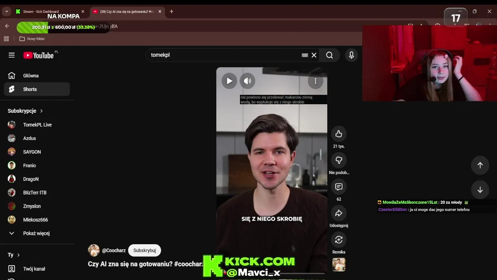This screenshot has height=280, width=497.
Task: Click CzesterBildSon username in chat
Action: (393, 210)
